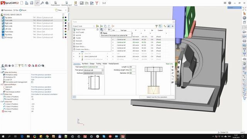The height and width of the screenshot is (139, 247).
Task: Click the Windows Start button
Action: [3, 136]
